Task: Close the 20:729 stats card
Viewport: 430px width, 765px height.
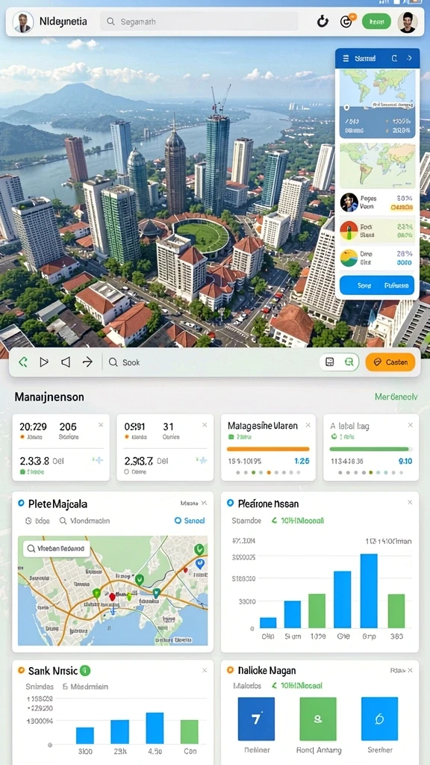Action: point(101,425)
